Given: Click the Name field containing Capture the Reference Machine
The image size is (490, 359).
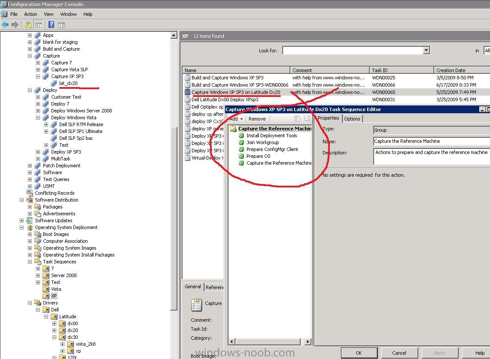Looking at the screenshot, I should [432, 142].
